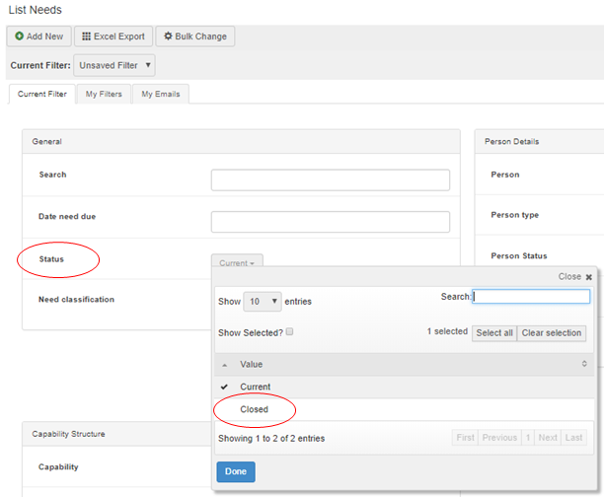Confirm selection with the Done button
This screenshot has width=604, height=497.
click(235, 471)
